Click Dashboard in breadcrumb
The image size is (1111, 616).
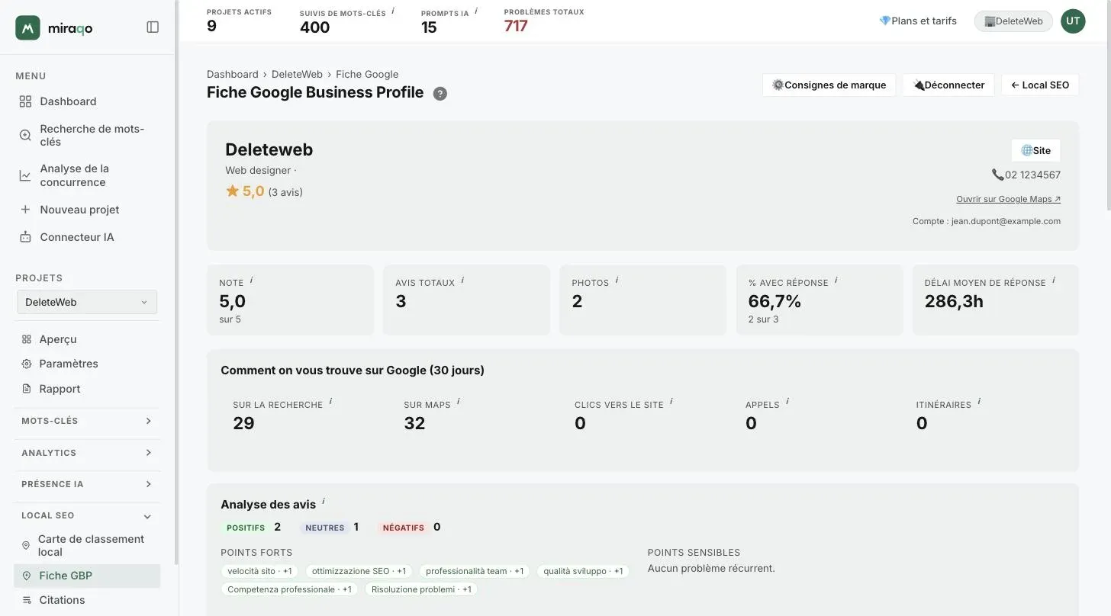233,74
